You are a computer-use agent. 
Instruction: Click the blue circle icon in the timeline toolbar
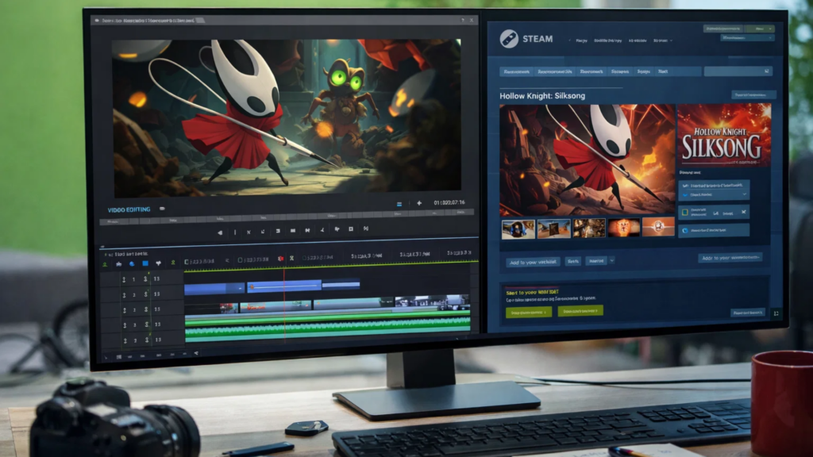click(x=132, y=263)
